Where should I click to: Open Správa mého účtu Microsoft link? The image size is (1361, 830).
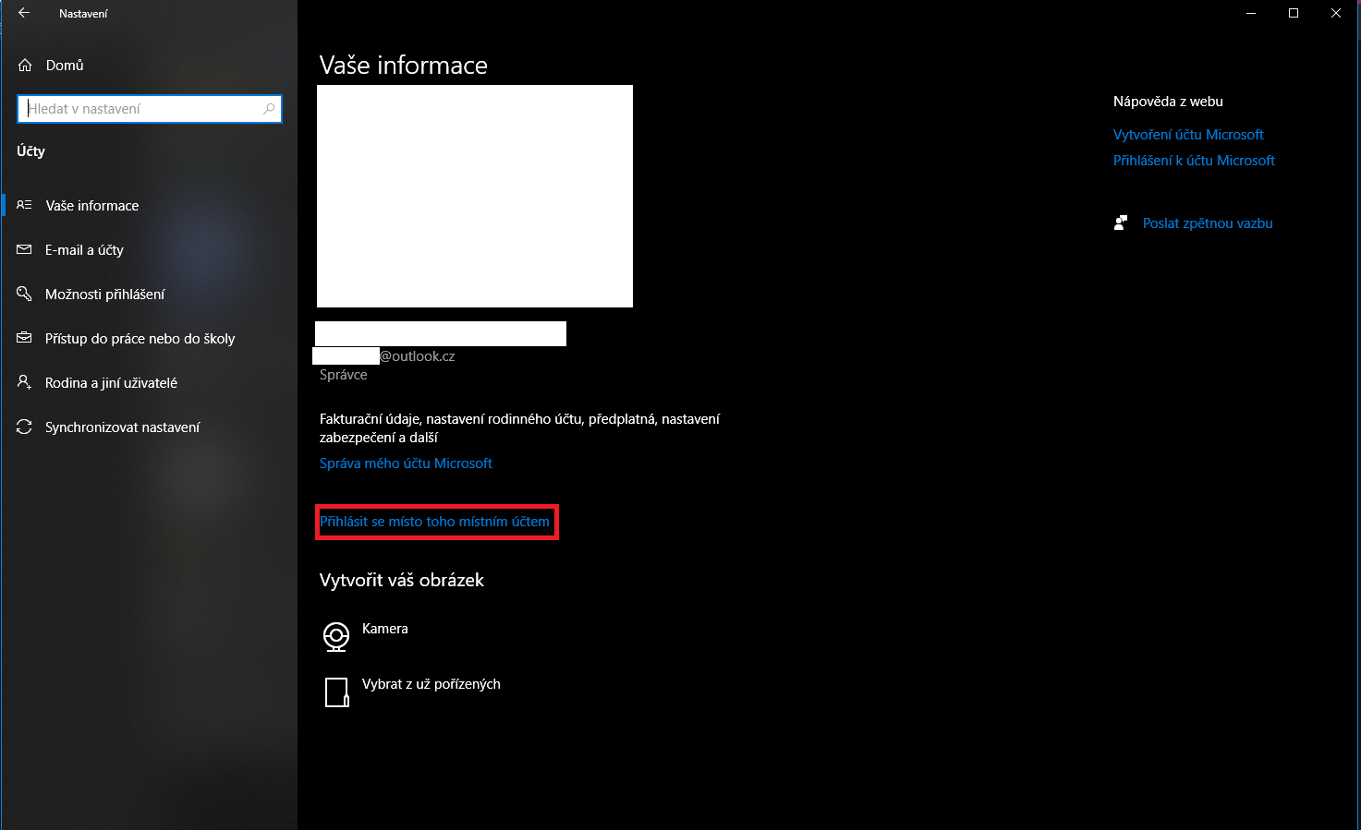pos(406,463)
